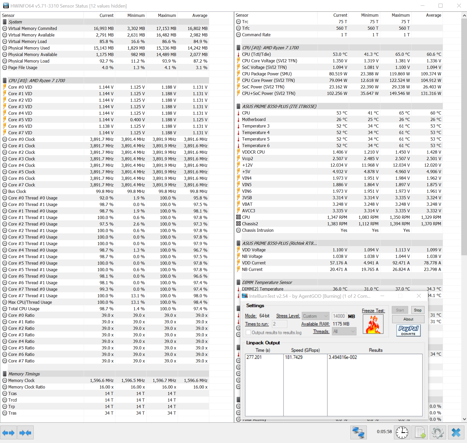The height and width of the screenshot is (443, 467).
Task: Select the Memory Clock Ratio row label
Action: [27, 387]
